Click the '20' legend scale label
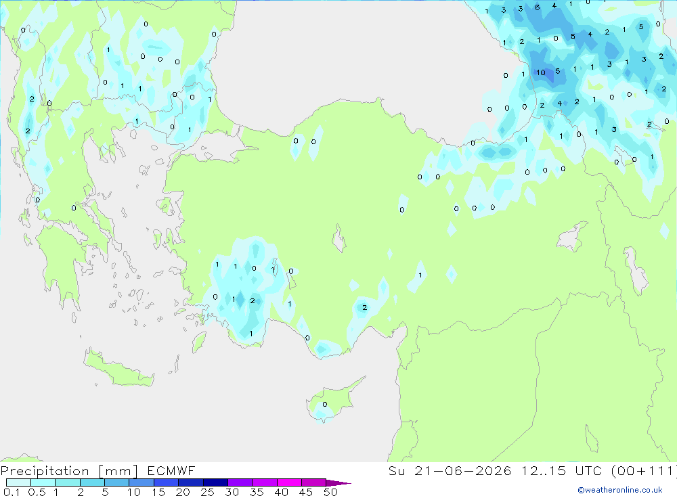 coord(183,492)
